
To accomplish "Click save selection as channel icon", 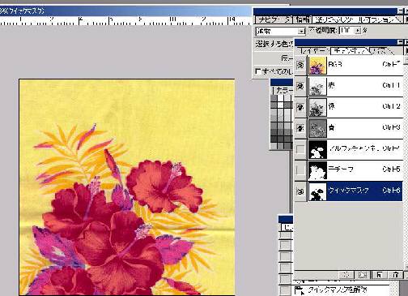I will pos(363,275).
